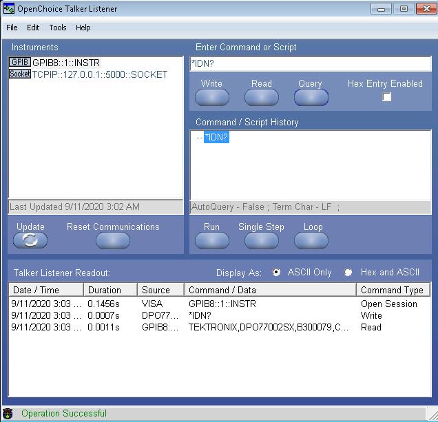Sort readout by Command Type column
The height and width of the screenshot is (422, 438).
[393, 290]
